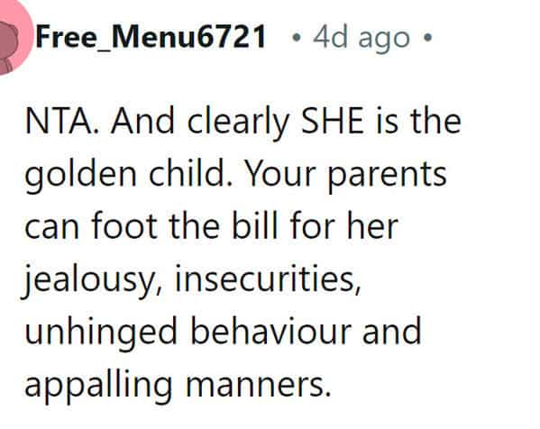Click the capitalized word "SHE"
Viewport: 540px width, 429px height.
pyautogui.click(x=333, y=122)
